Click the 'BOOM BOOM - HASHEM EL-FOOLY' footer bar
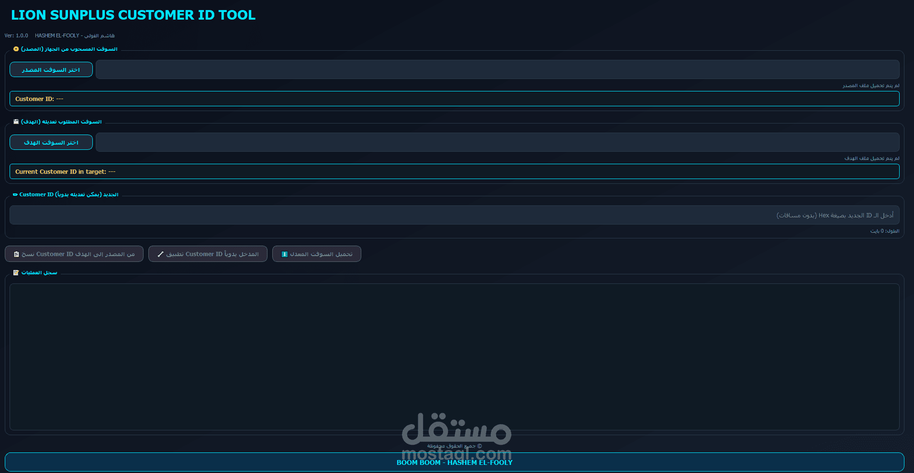 (454, 462)
